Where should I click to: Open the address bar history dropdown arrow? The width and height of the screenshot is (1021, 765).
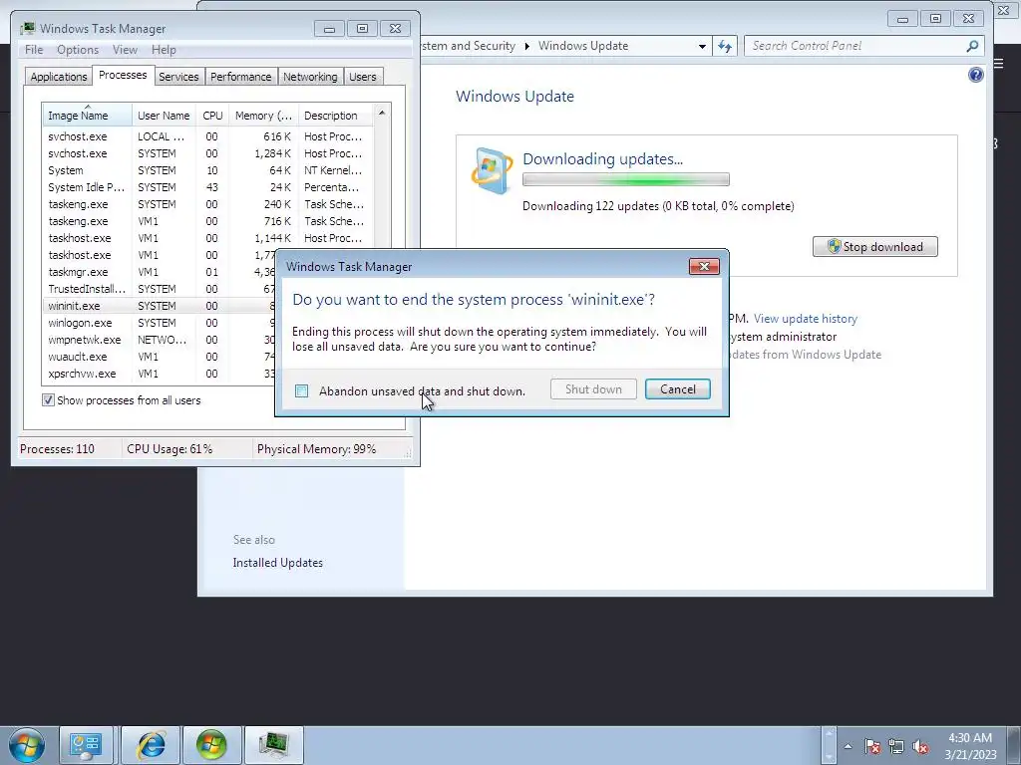[x=702, y=46]
